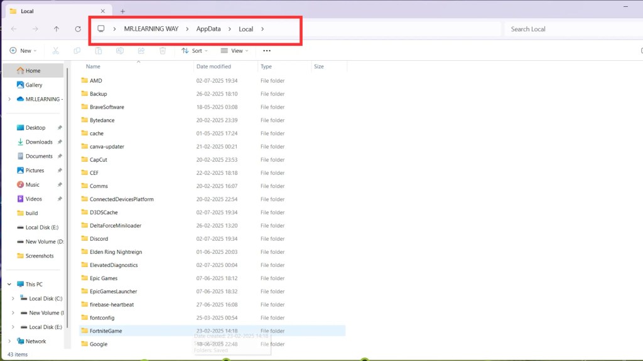Open the View dropdown menu

pyautogui.click(x=235, y=51)
